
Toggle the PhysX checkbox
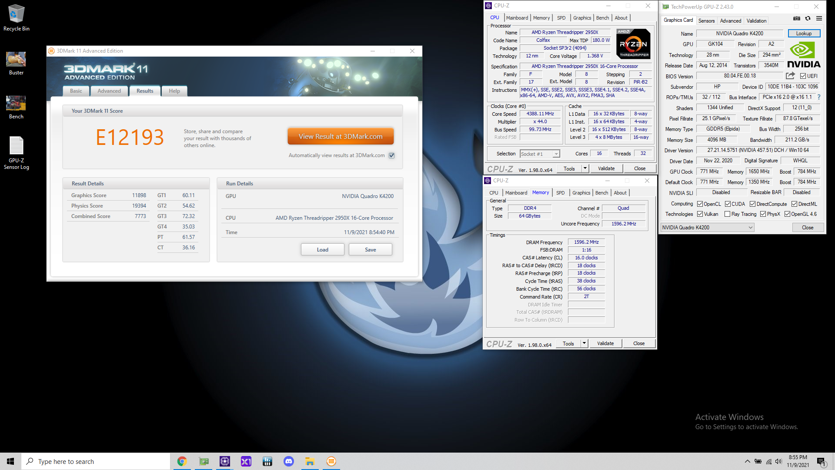point(763,214)
